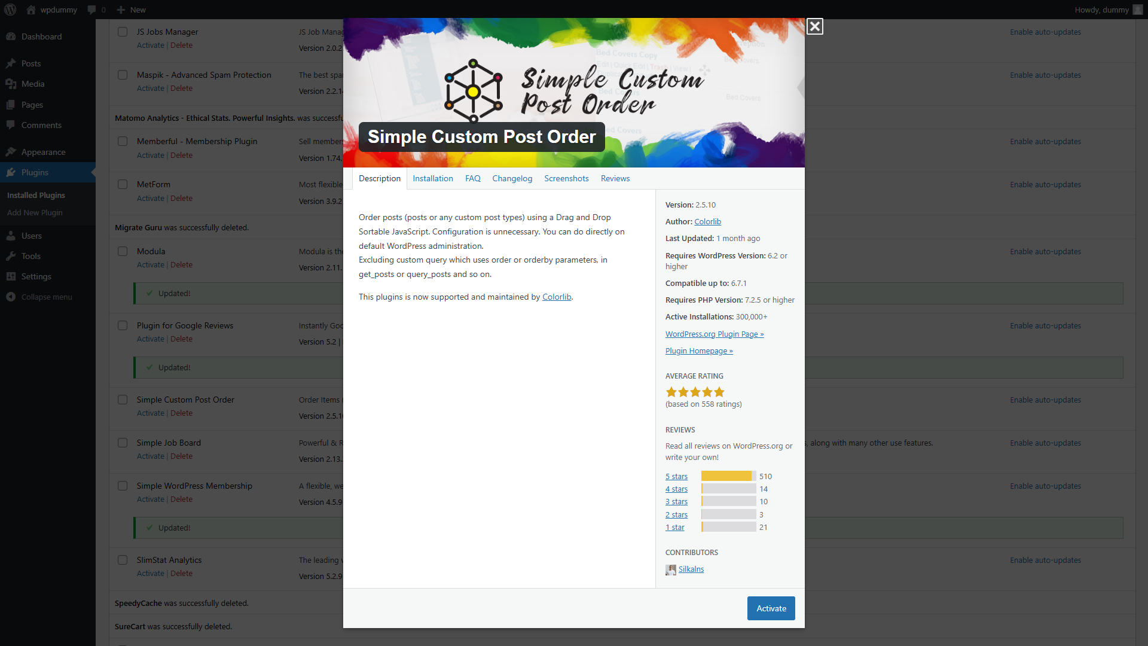Click the Activate button in modal

771,608
